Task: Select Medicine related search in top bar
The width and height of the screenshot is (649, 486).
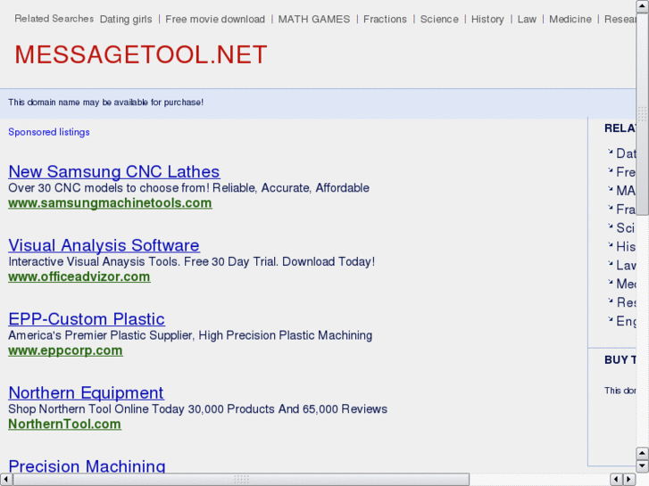Action: pos(570,19)
